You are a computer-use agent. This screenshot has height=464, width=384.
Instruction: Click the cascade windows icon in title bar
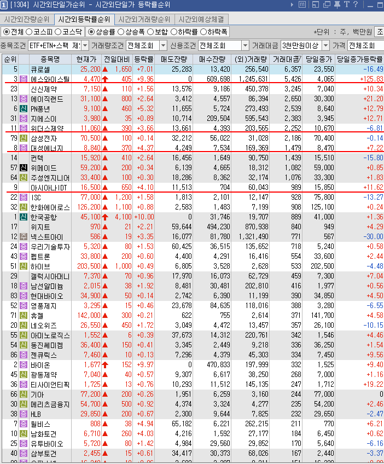coord(327,5)
